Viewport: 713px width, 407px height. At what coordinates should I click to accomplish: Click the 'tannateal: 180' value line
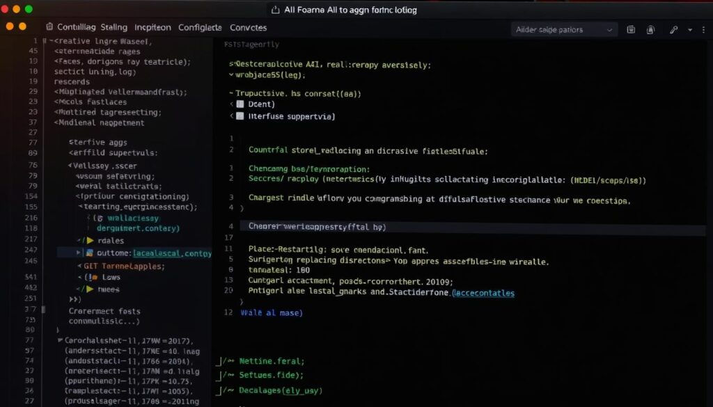(x=279, y=270)
